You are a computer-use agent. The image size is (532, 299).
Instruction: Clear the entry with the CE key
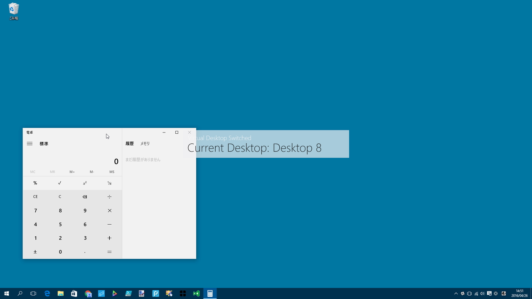35,197
